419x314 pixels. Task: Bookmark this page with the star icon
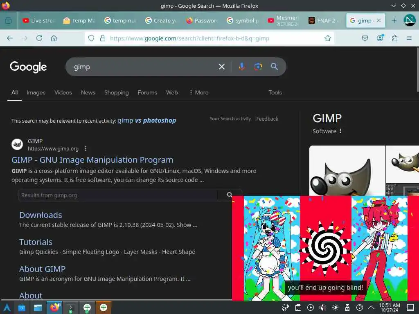328,38
